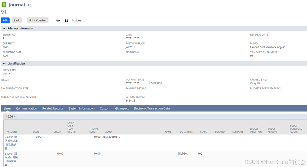
Task: Click the exchange rate value 1.00
Action: 5,55
